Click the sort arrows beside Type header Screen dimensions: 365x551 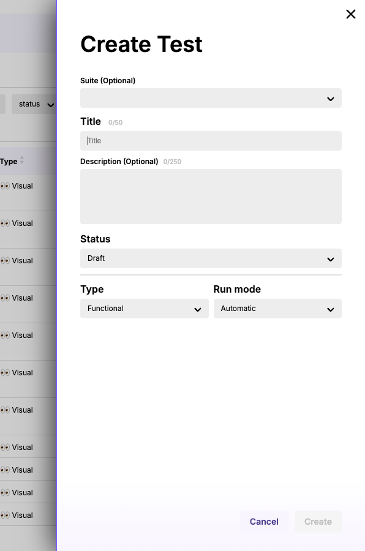tap(21, 160)
